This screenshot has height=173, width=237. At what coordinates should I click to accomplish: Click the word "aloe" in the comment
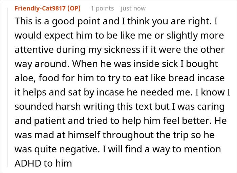coord(25,78)
